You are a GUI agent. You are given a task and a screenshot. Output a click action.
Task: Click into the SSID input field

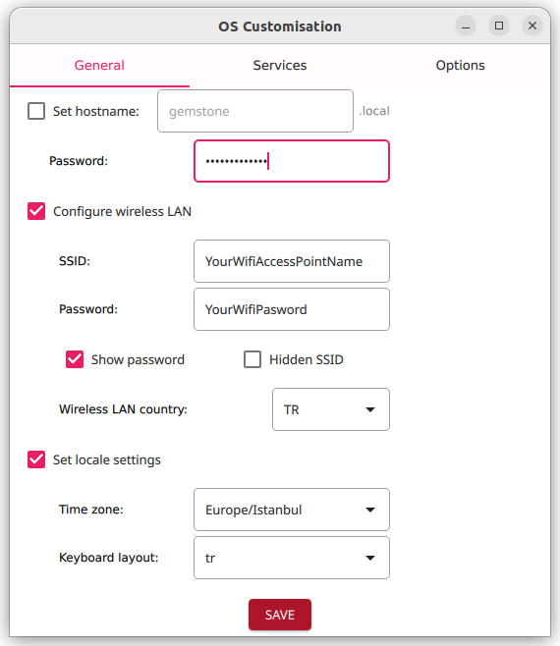(292, 261)
